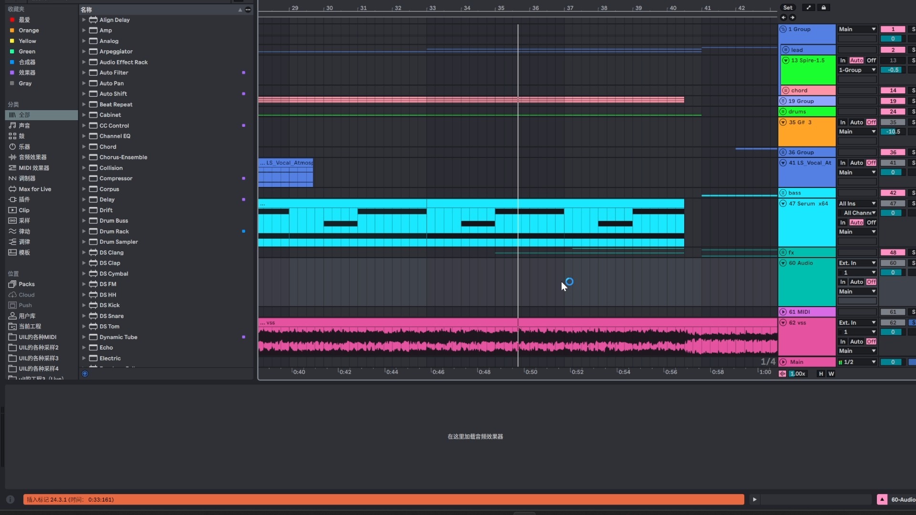Viewport: 916px width, 515px height.
Task: Enable Auto monitoring on 13 Spire-1.5 track
Action: (x=856, y=61)
